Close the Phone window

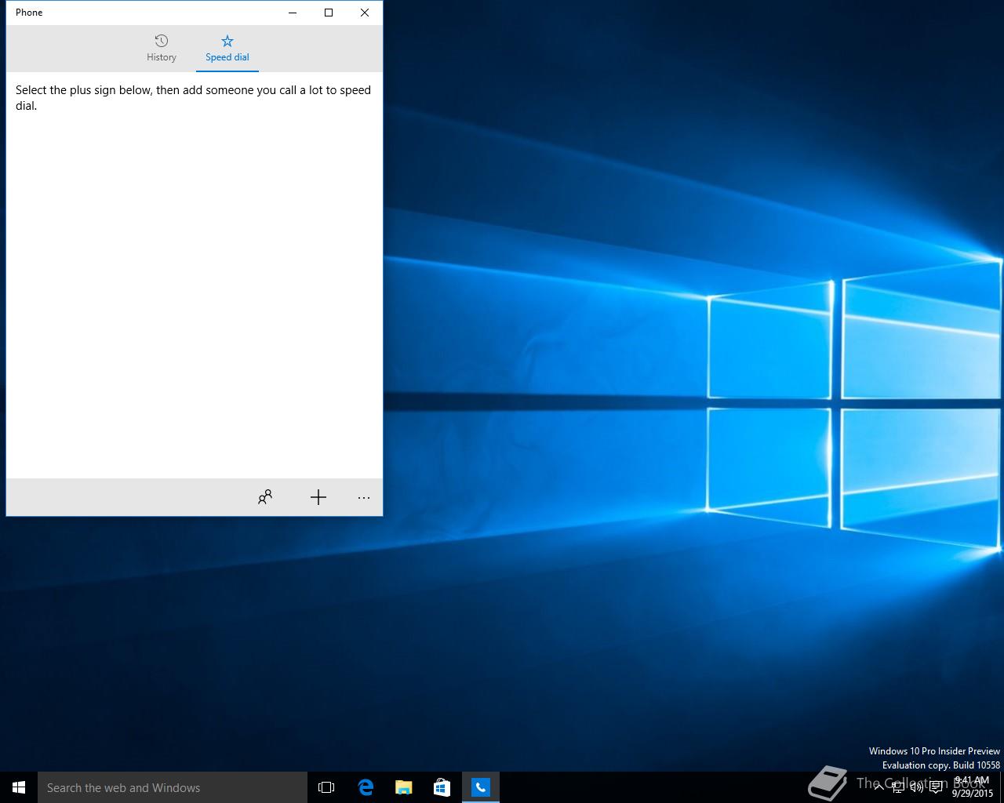point(365,13)
